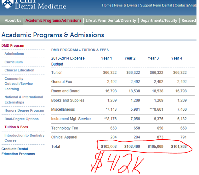Click 'Academic Programs & Admissions' page title
This screenshot has width=199, height=175.
click(53, 35)
